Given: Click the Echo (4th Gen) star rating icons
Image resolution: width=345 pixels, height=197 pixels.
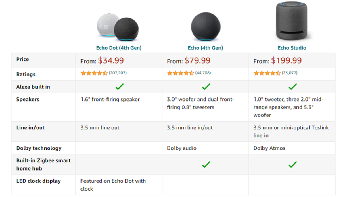Looking at the screenshot, I should [x=181, y=73].
